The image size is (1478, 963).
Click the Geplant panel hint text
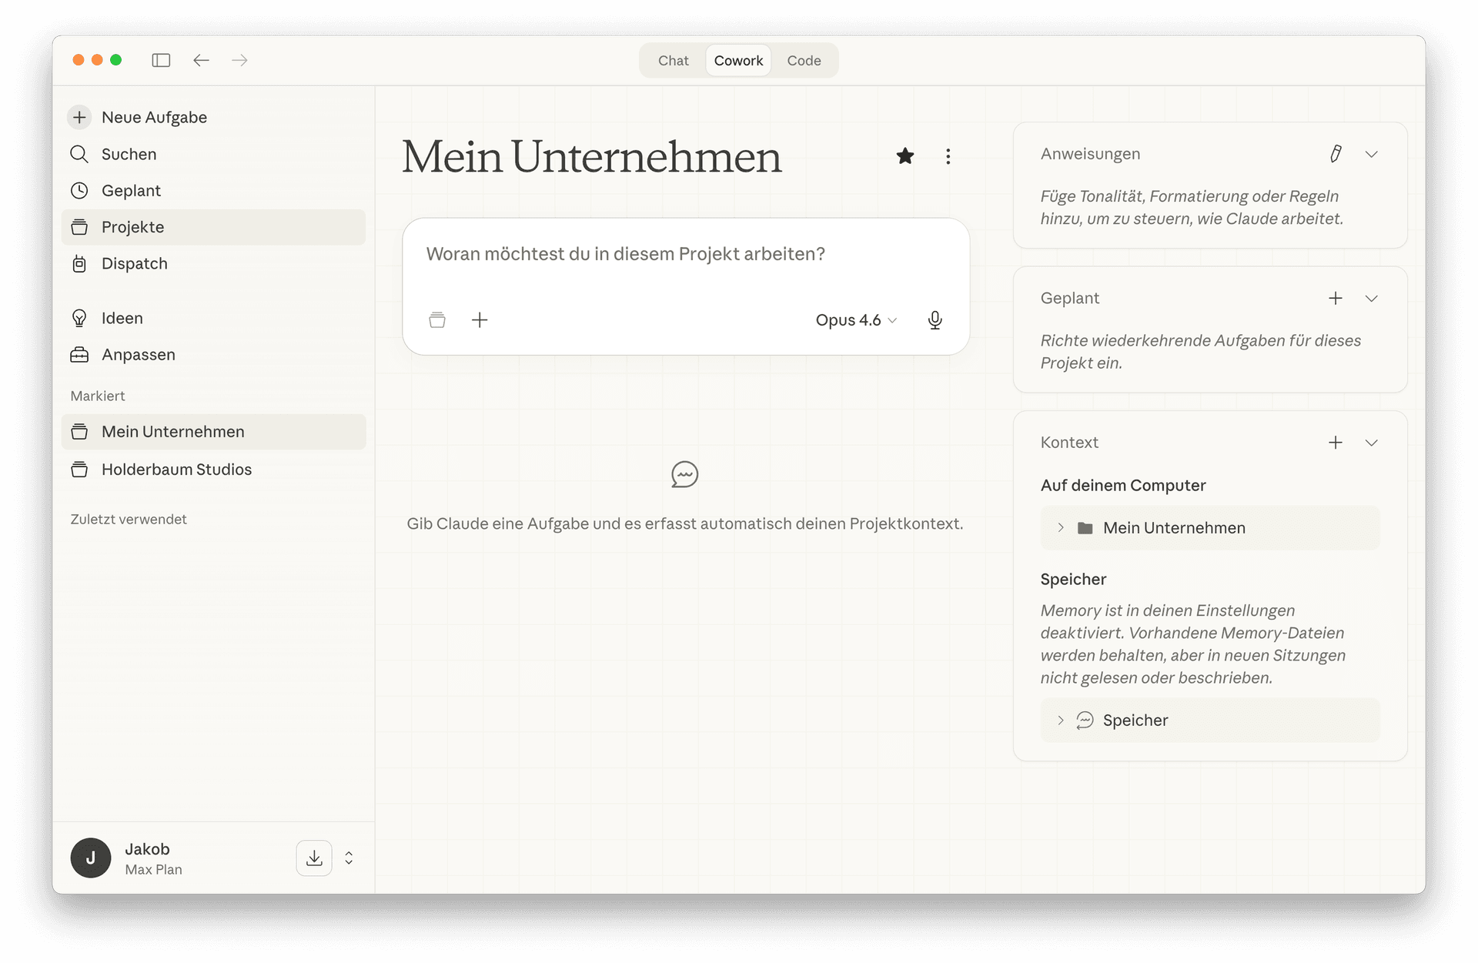tap(1200, 352)
